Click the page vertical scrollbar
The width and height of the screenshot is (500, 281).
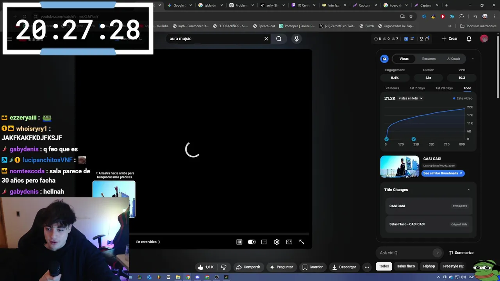498,67
